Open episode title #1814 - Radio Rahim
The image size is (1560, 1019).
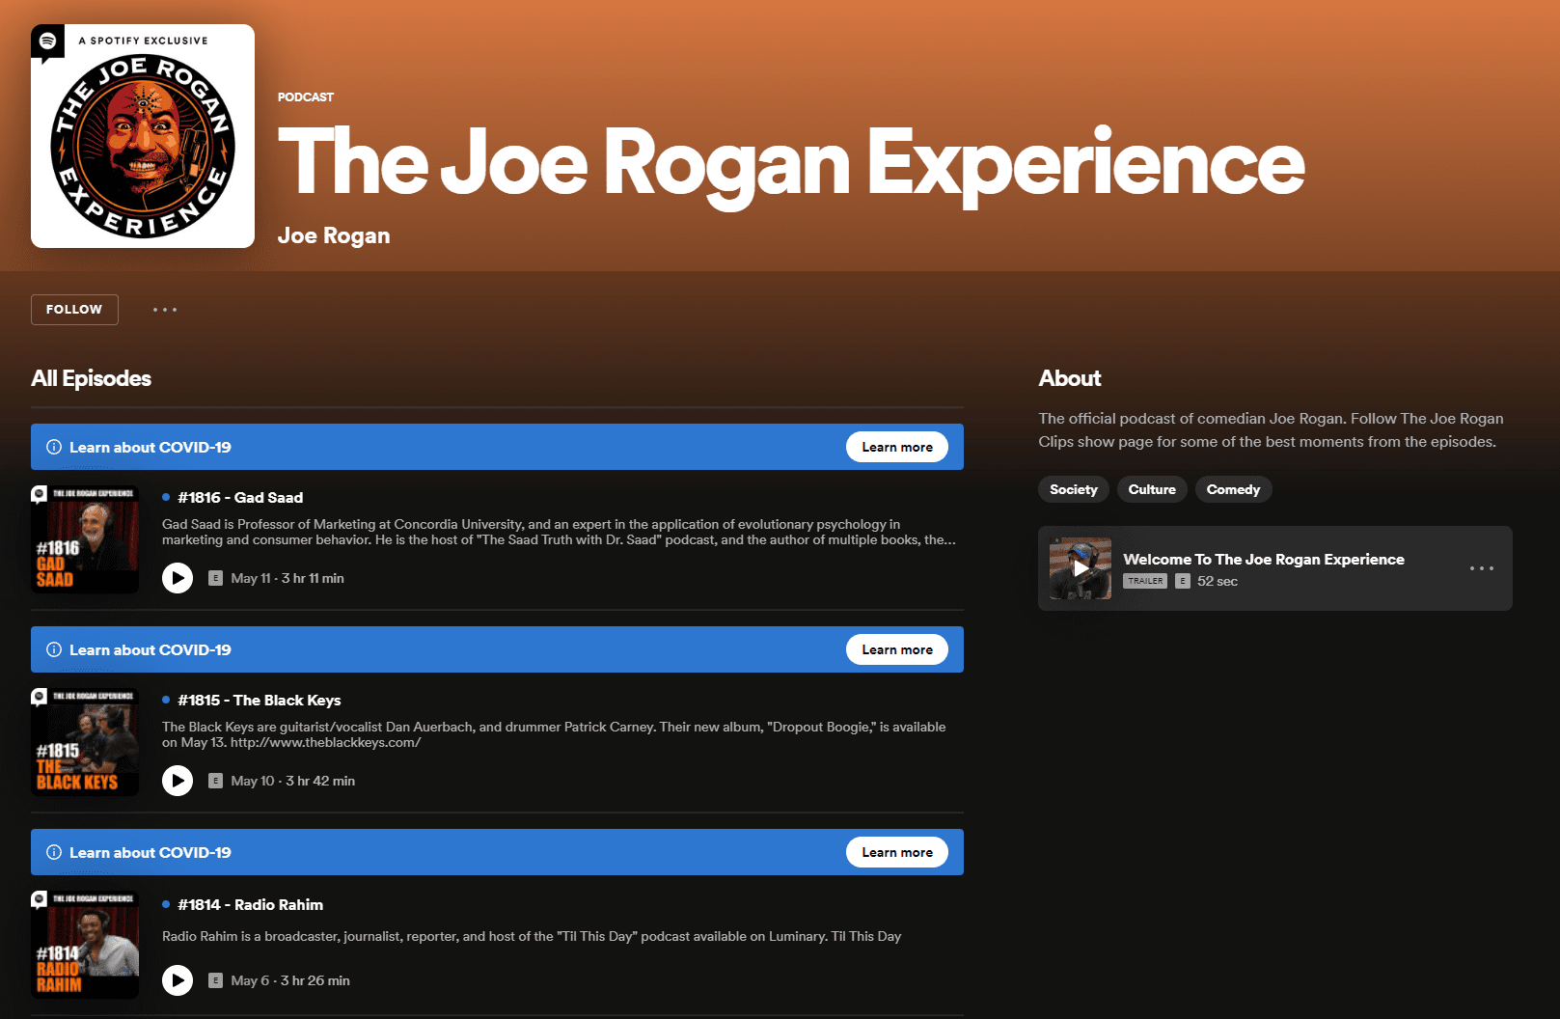(x=251, y=904)
